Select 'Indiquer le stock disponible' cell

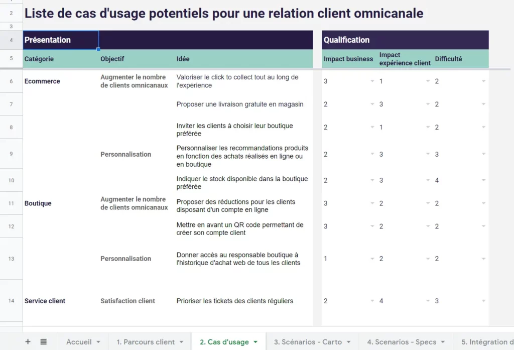(x=244, y=180)
